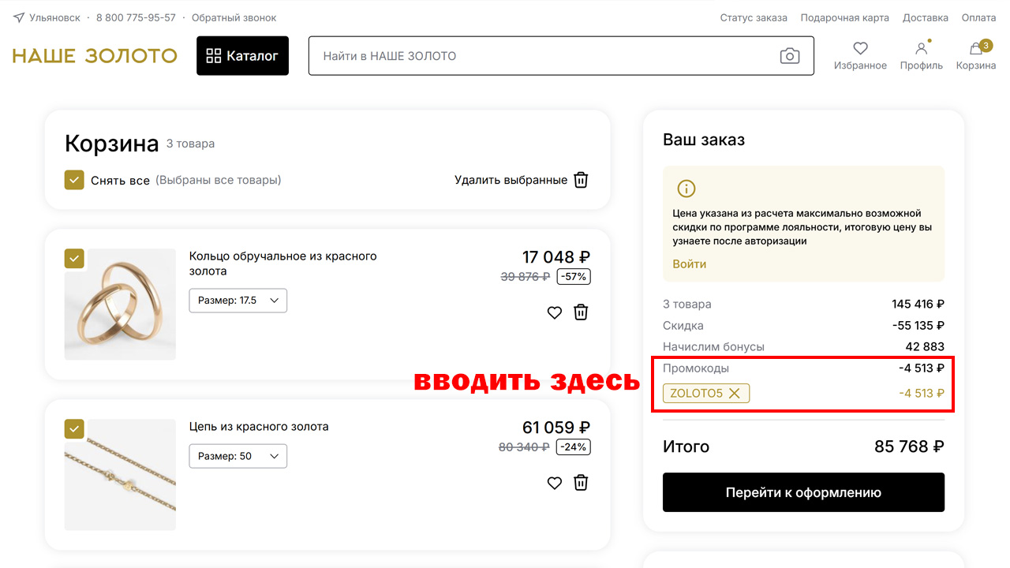Image resolution: width=1010 pixels, height=568 pixels.
Task: Toggle Снять все checkbox
Action: pyautogui.click(x=74, y=180)
